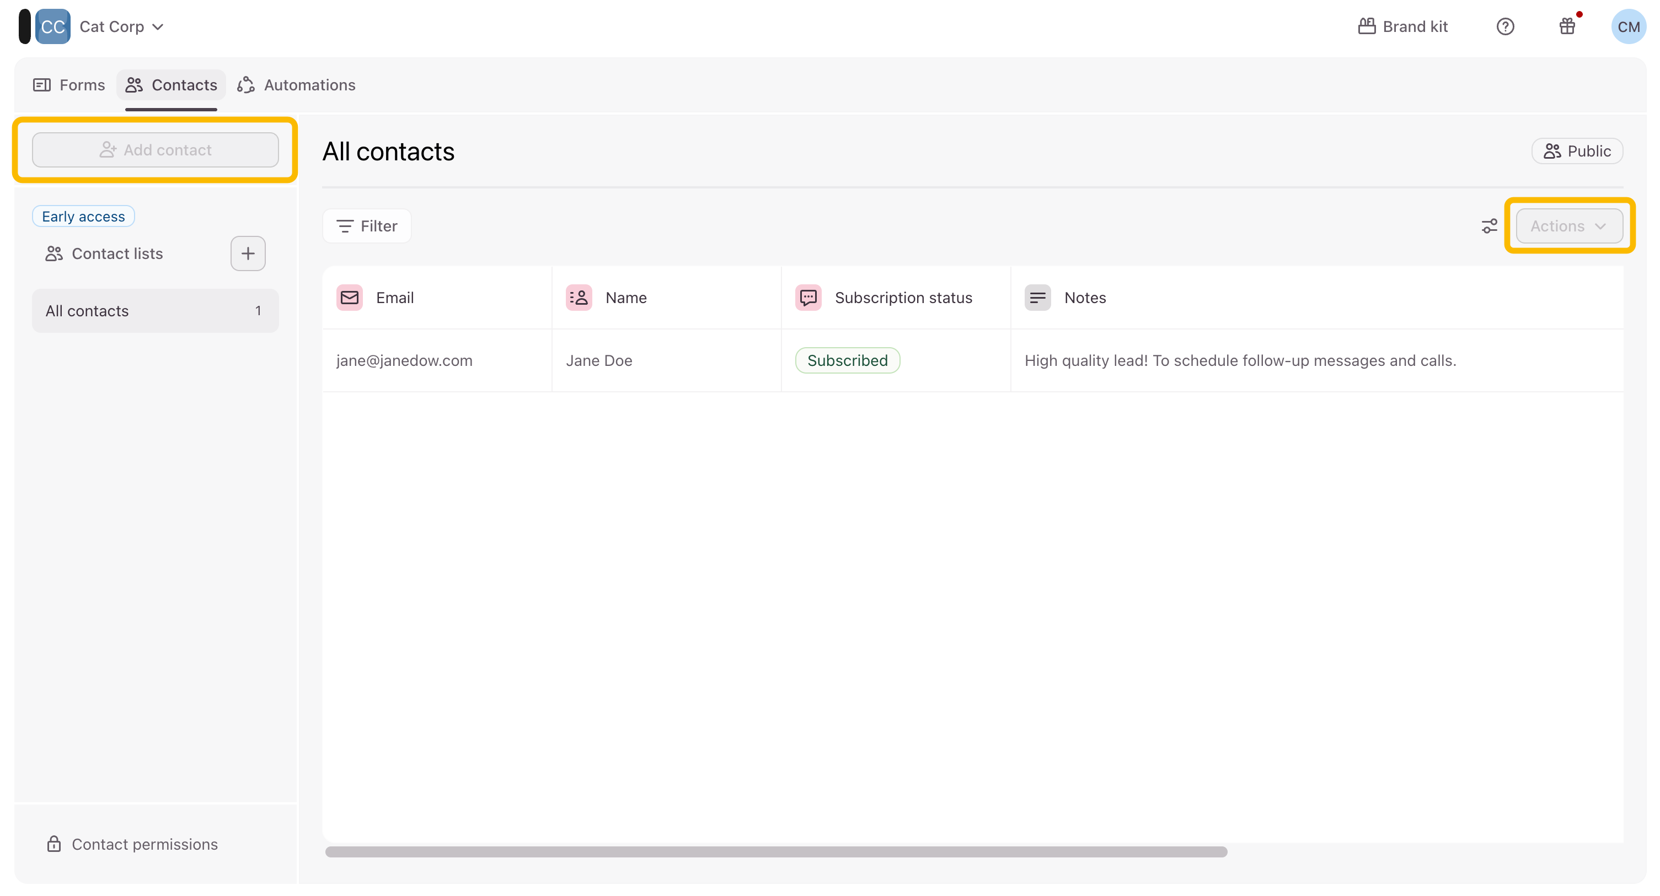The width and height of the screenshot is (1660, 896).
Task: Click the Filter button
Action: click(367, 226)
